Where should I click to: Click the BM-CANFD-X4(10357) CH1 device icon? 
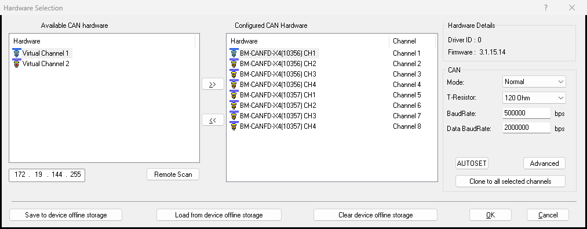[x=234, y=95]
